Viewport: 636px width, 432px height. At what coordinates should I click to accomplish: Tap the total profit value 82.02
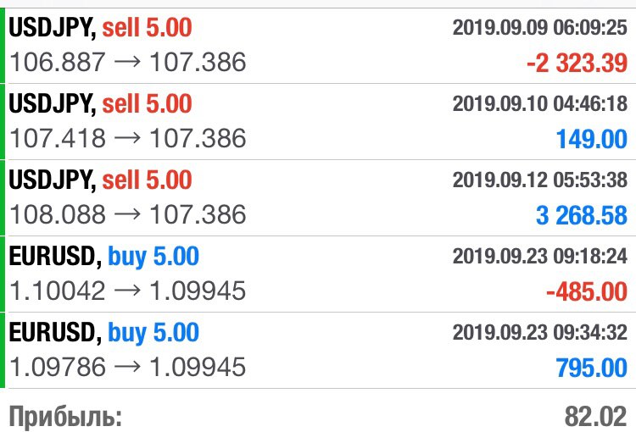click(x=596, y=417)
